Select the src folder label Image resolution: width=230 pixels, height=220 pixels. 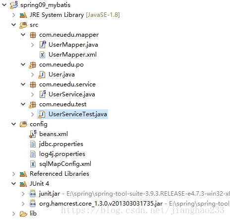pos(34,25)
